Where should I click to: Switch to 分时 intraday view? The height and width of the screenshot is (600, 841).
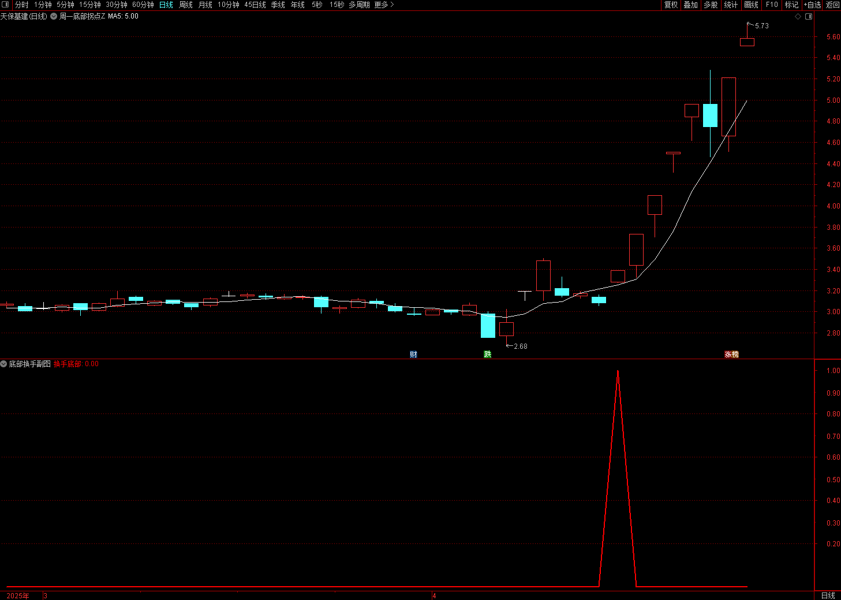[21, 5]
